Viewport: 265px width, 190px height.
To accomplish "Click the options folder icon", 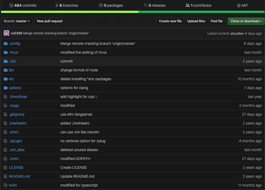I will click(6, 88).
